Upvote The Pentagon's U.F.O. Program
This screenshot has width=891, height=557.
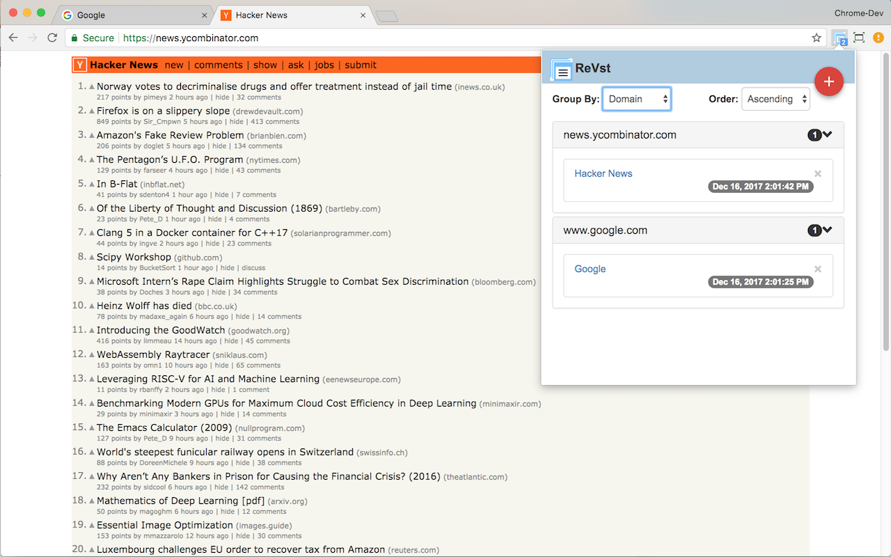coord(91,160)
